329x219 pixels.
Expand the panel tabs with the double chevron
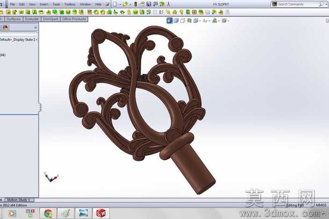point(36,28)
